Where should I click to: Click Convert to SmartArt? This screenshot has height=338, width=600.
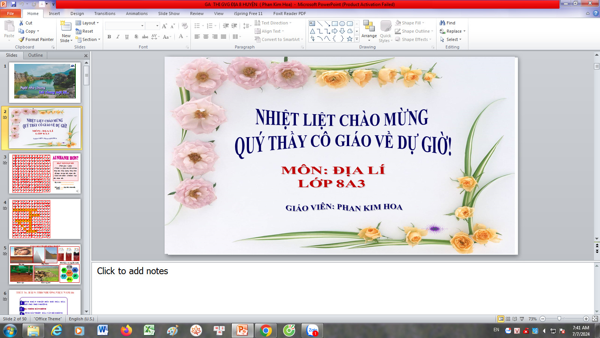pyautogui.click(x=279, y=39)
